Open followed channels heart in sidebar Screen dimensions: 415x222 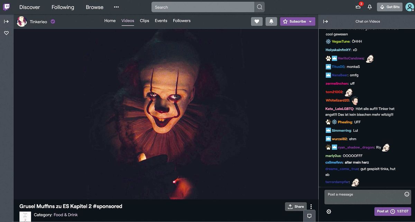(x=6, y=33)
